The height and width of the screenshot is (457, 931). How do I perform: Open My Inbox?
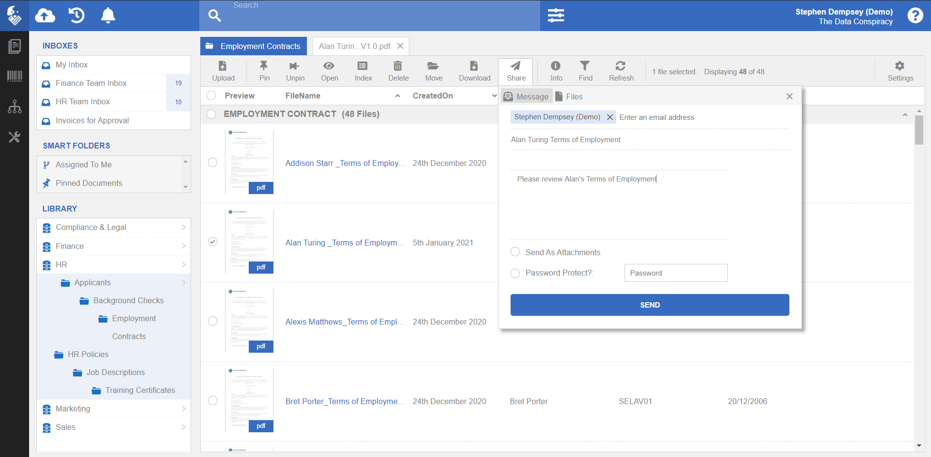[x=113, y=65]
